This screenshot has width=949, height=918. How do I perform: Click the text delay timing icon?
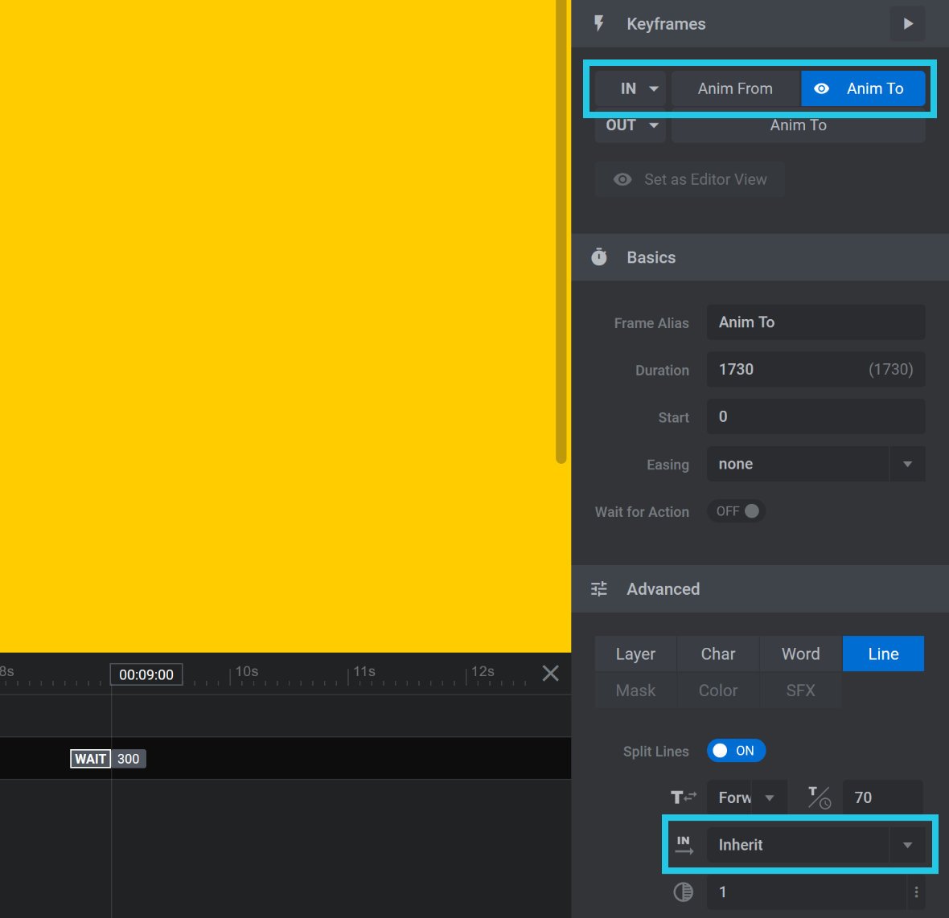pos(820,797)
